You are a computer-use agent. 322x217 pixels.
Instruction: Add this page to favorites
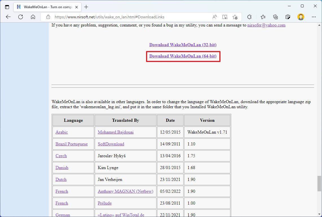pos(235,17)
